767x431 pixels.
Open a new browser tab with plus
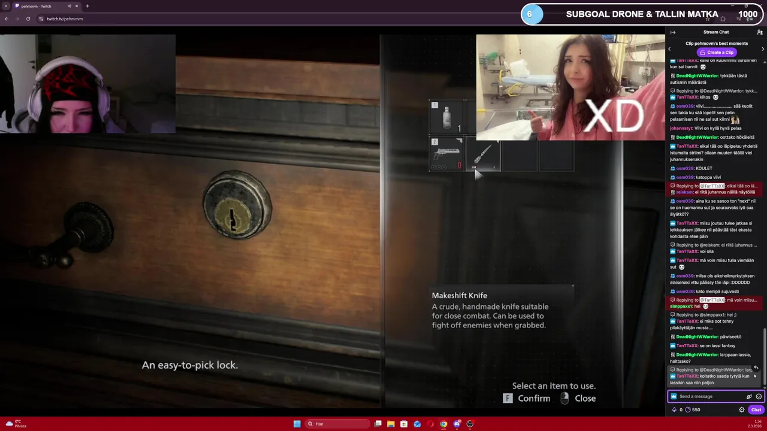point(87,6)
